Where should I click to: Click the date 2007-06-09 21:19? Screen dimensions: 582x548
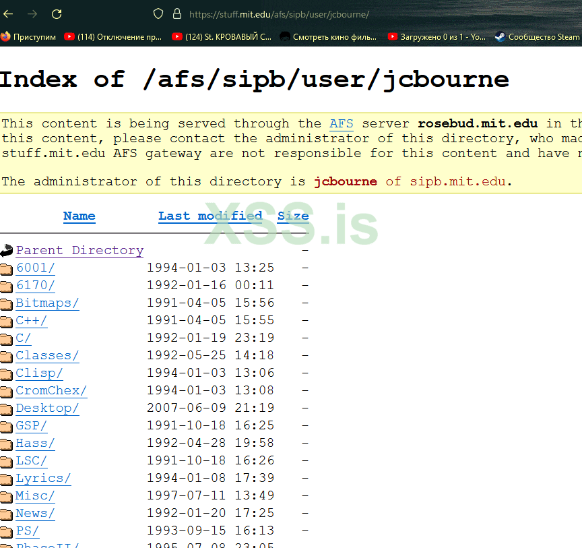pyautogui.click(x=210, y=408)
